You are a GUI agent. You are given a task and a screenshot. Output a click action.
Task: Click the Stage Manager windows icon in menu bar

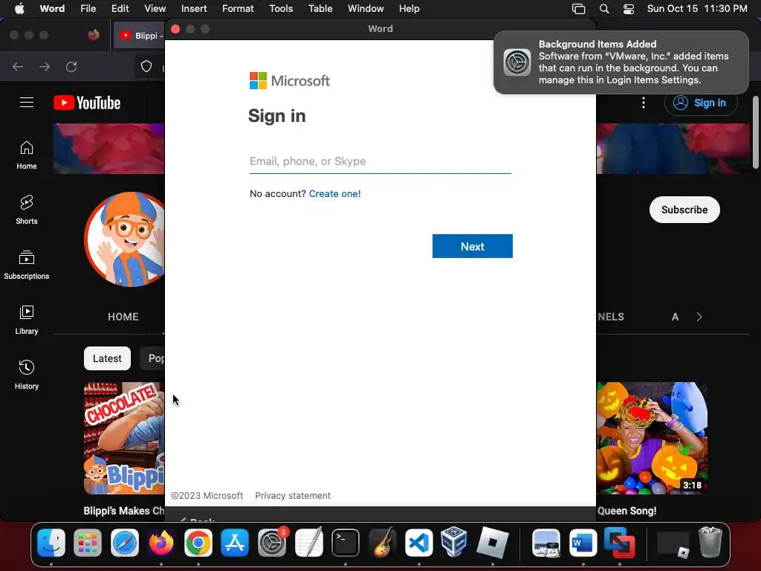578,9
